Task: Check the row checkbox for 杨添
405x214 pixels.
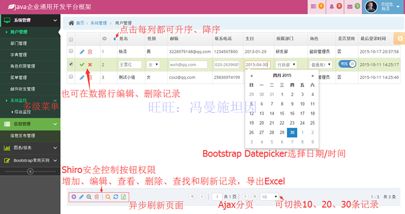Action: click(71, 51)
